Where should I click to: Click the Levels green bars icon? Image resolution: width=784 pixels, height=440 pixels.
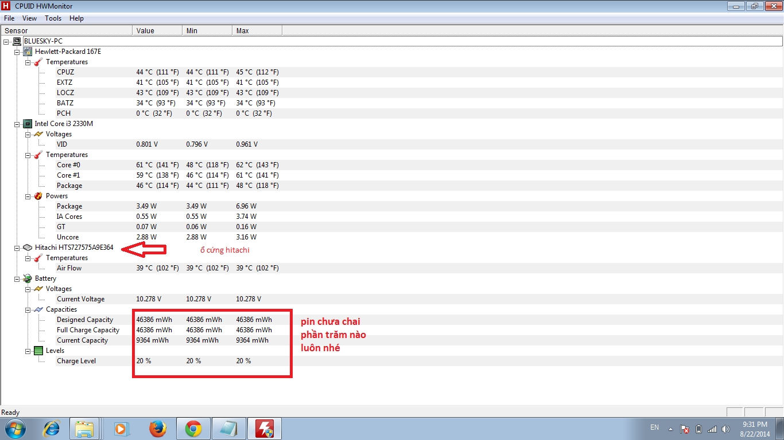[38, 351]
